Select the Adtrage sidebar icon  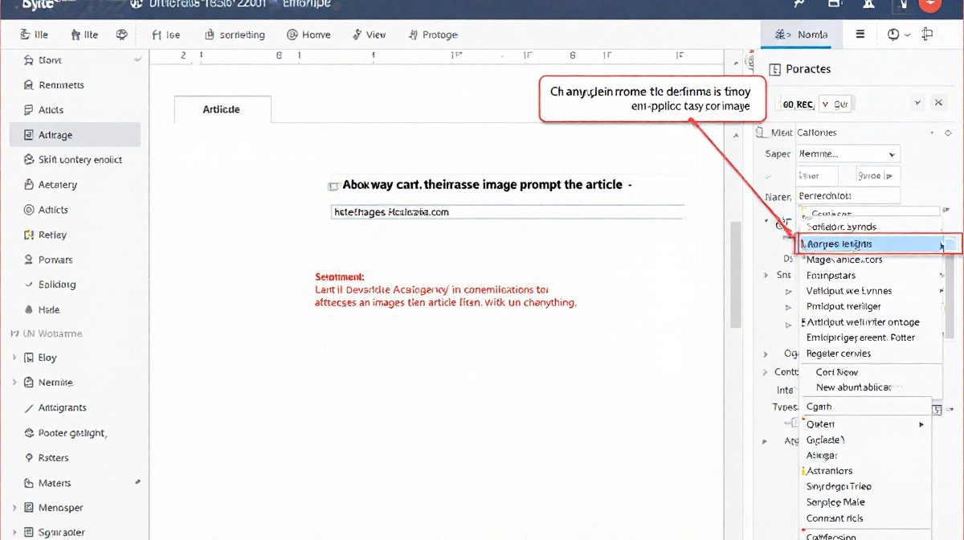click(x=27, y=134)
